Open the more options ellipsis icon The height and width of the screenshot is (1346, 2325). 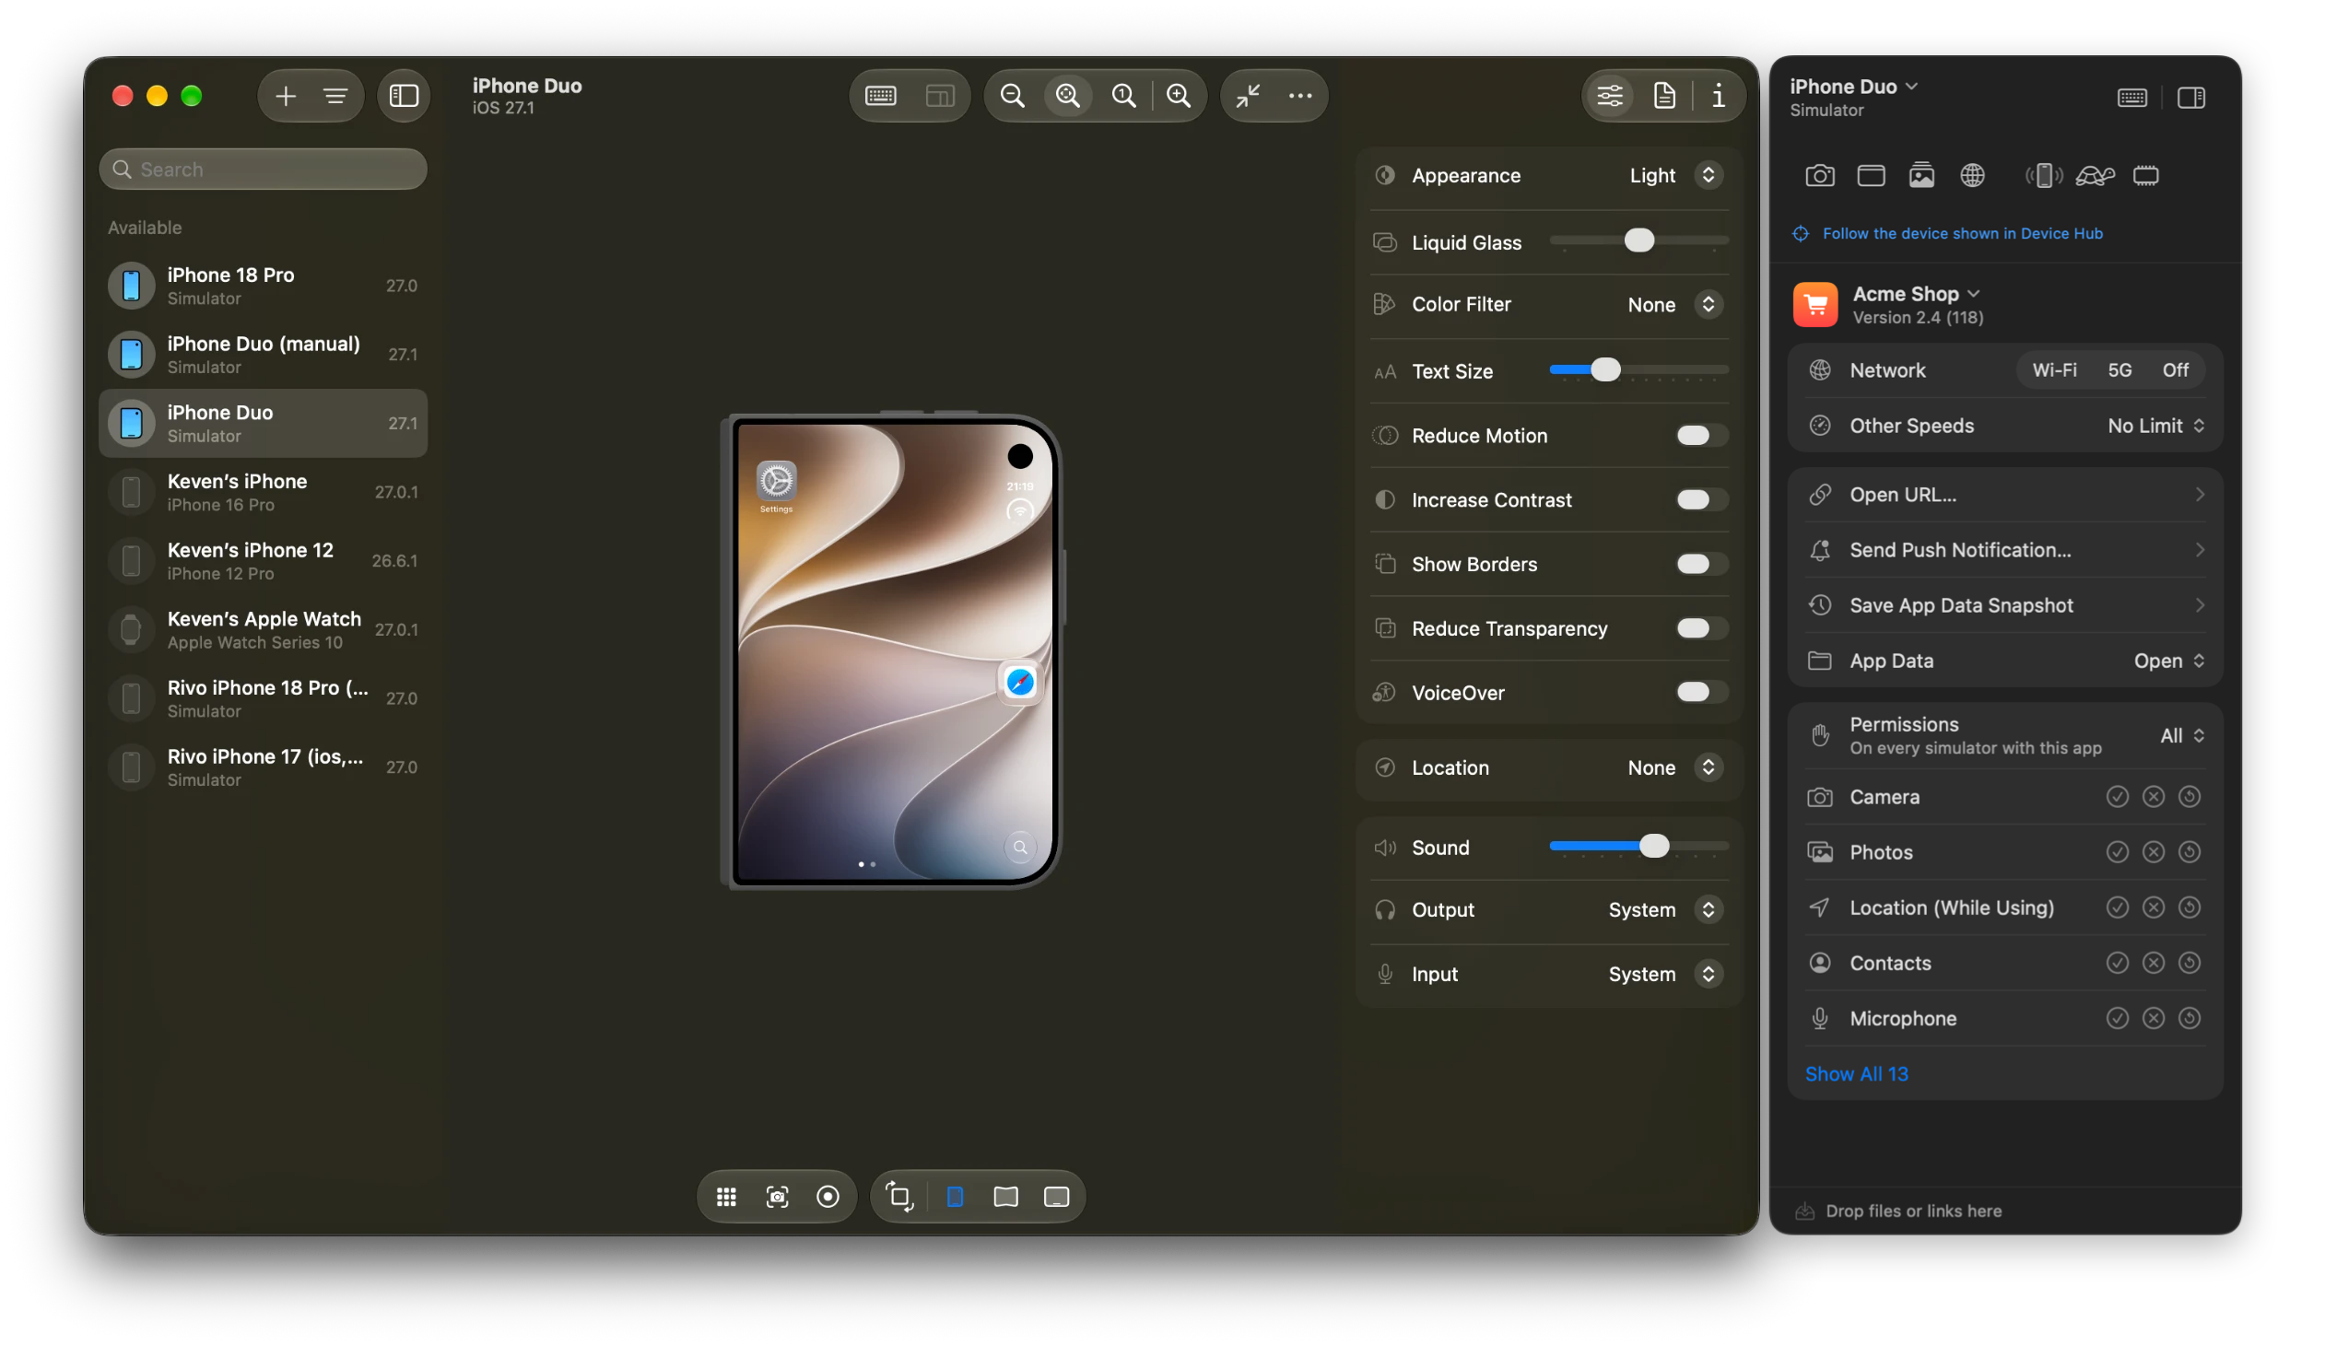pos(1300,96)
